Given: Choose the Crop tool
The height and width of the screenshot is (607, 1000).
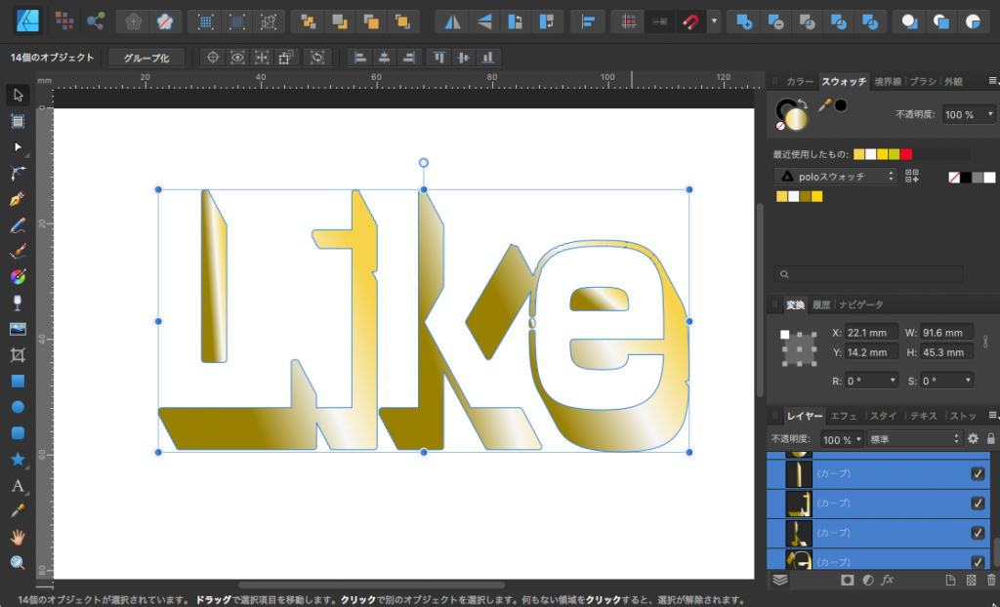Looking at the screenshot, I should tap(17, 355).
